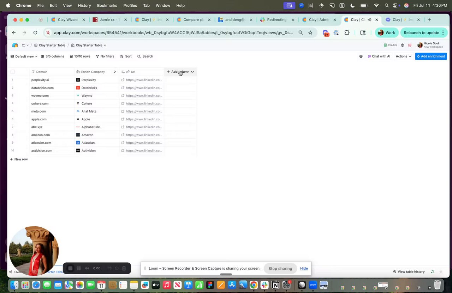Open Spotlight search in macOS menu bar
This screenshot has height=293, width=452.
click(387, 6)
